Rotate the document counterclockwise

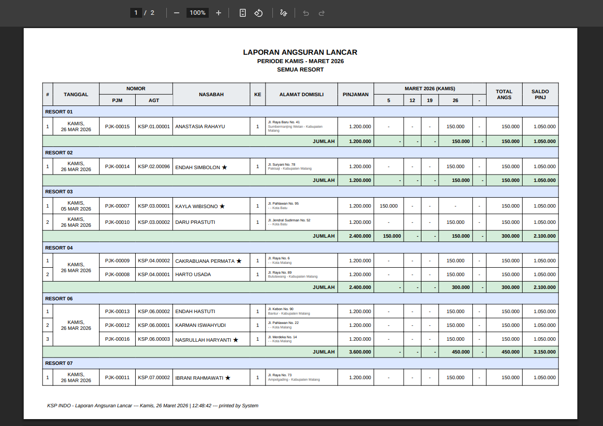coord(259,13)
